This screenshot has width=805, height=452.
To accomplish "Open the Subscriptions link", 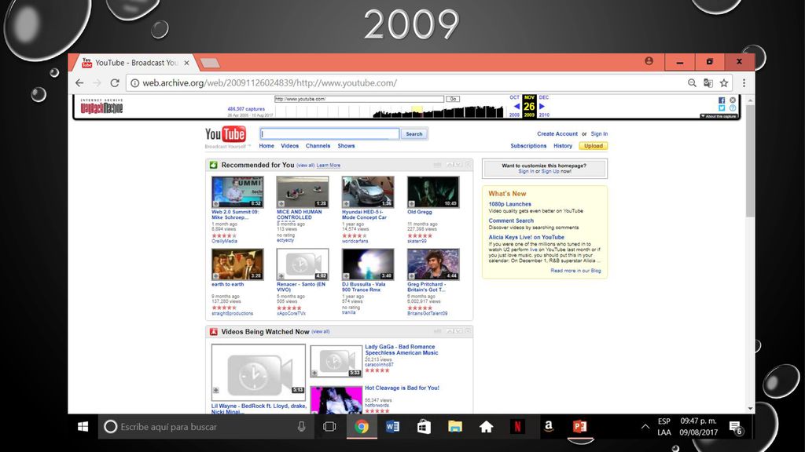I will (528, 146).
